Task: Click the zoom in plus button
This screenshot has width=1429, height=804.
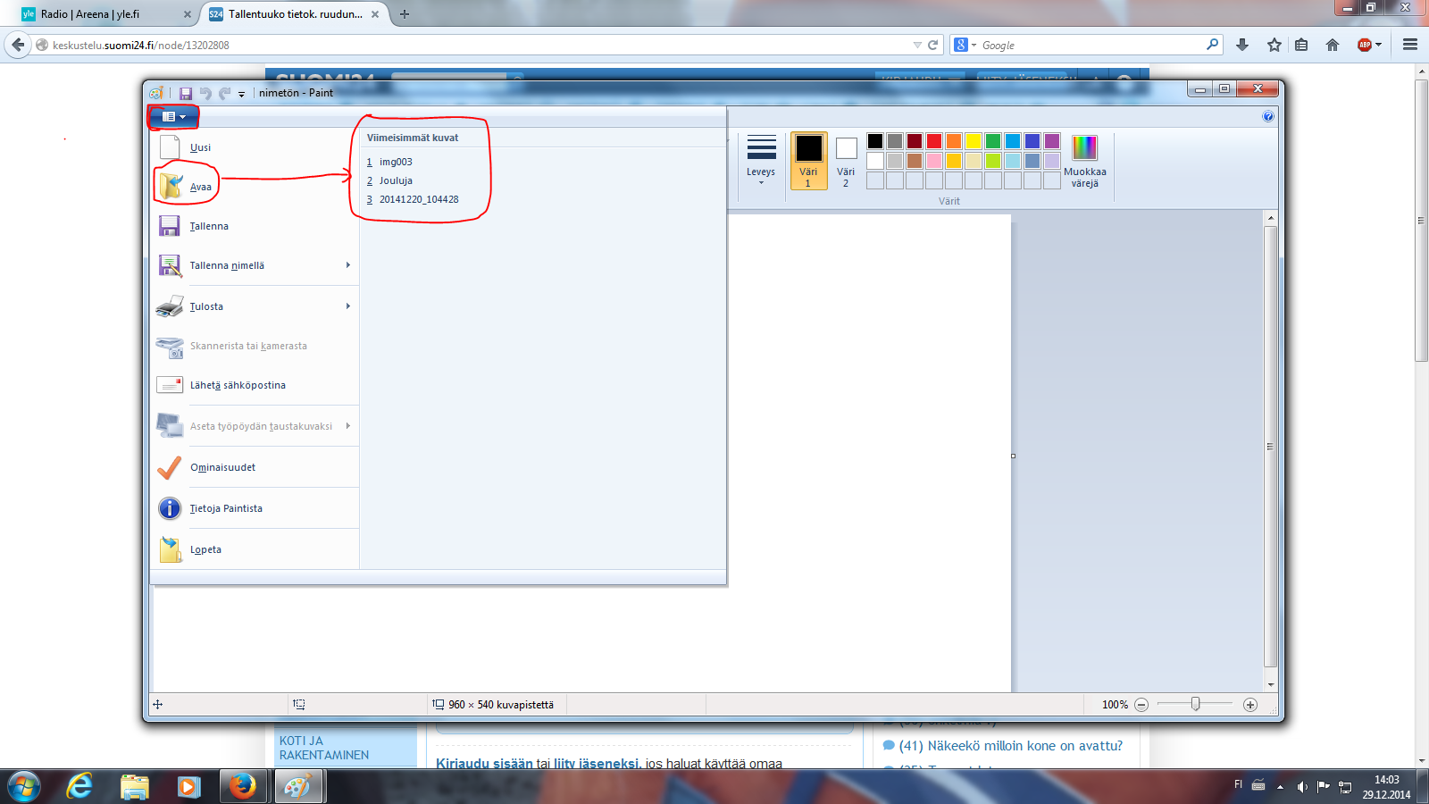Action: pos(1250,705)
